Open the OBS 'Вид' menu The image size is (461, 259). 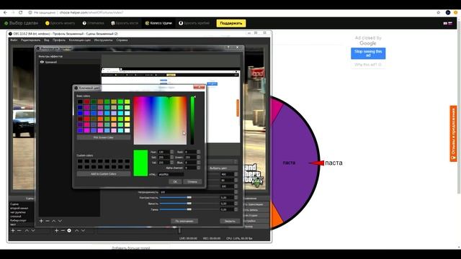click(46, 40)
